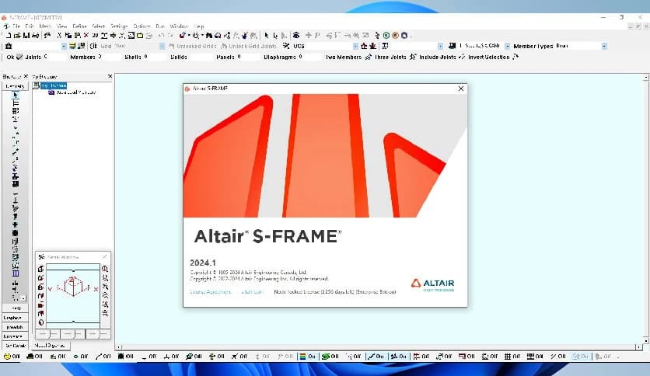Open the Window menu
650x376 pixels.
(x=179, y=26)
